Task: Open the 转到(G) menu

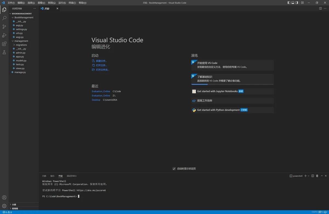Action: (x=52, y=3)
